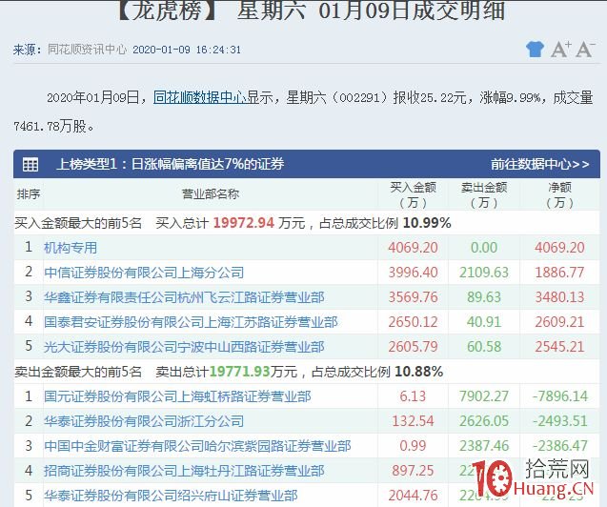
Task: Click the timestamp 2020-01-09 16:24:31
Action: 187,50
